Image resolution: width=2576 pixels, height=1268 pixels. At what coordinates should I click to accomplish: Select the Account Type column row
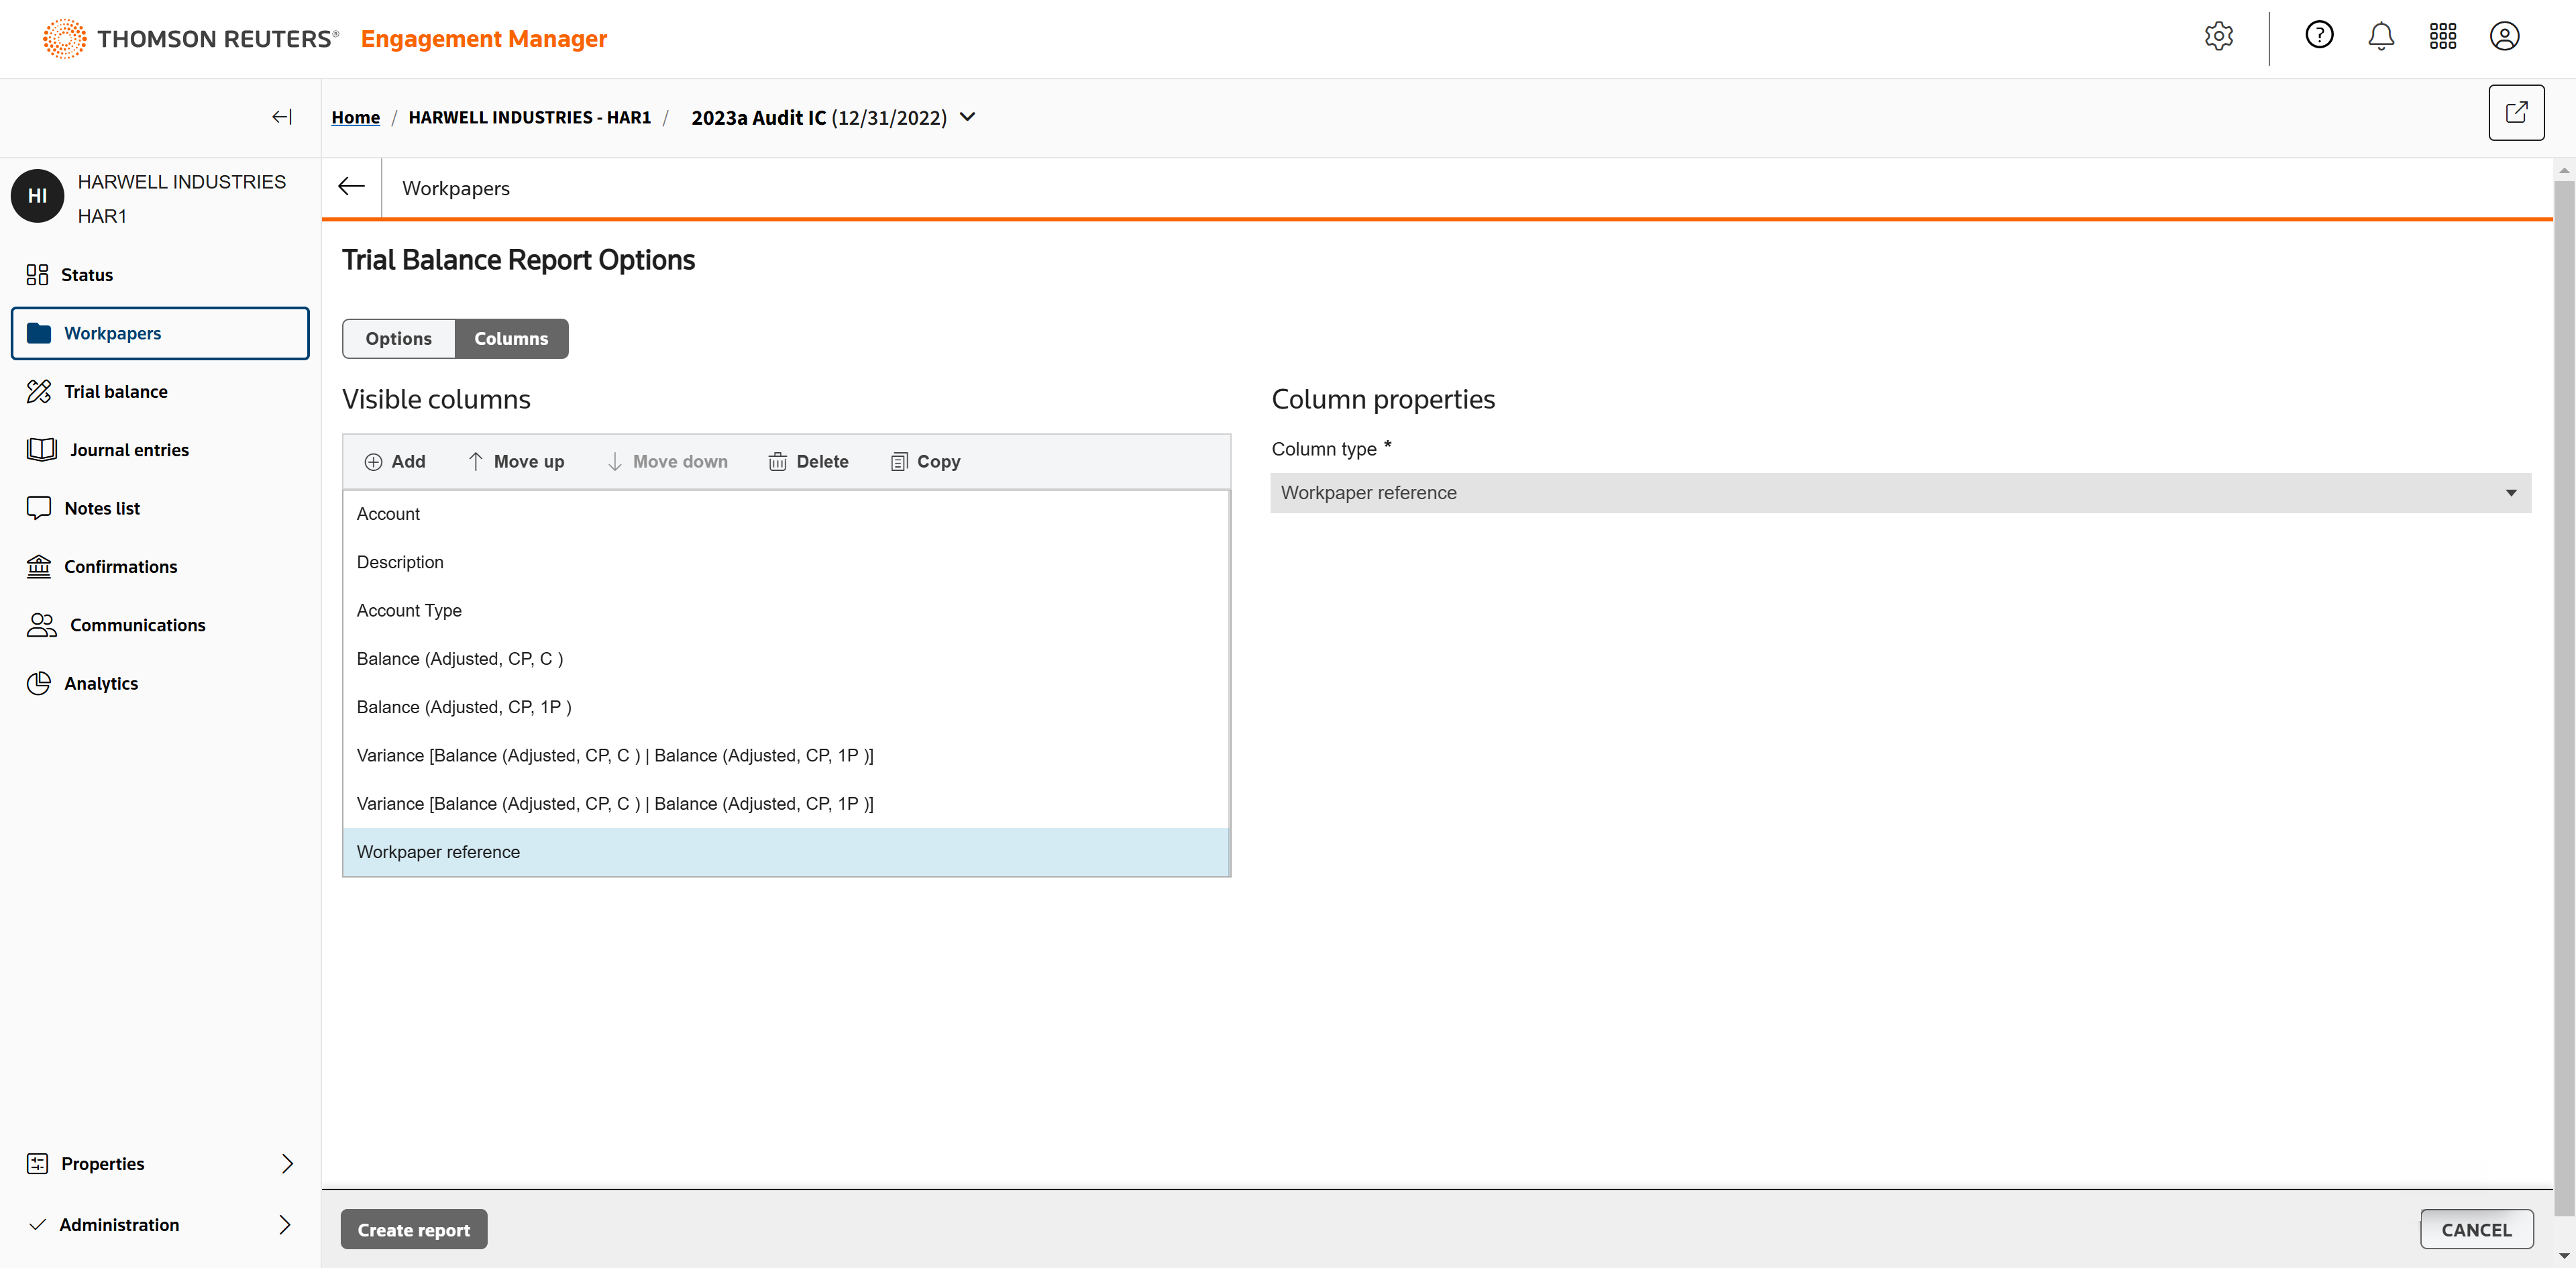pos(409,610)
